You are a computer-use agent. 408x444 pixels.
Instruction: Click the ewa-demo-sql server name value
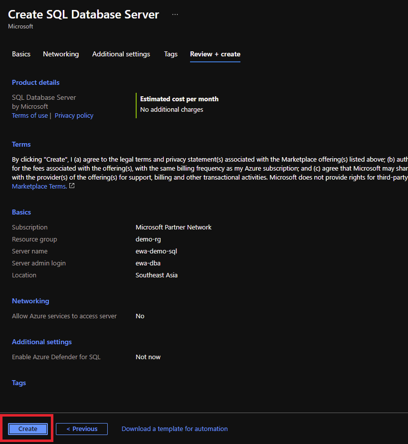click(156, 251)
